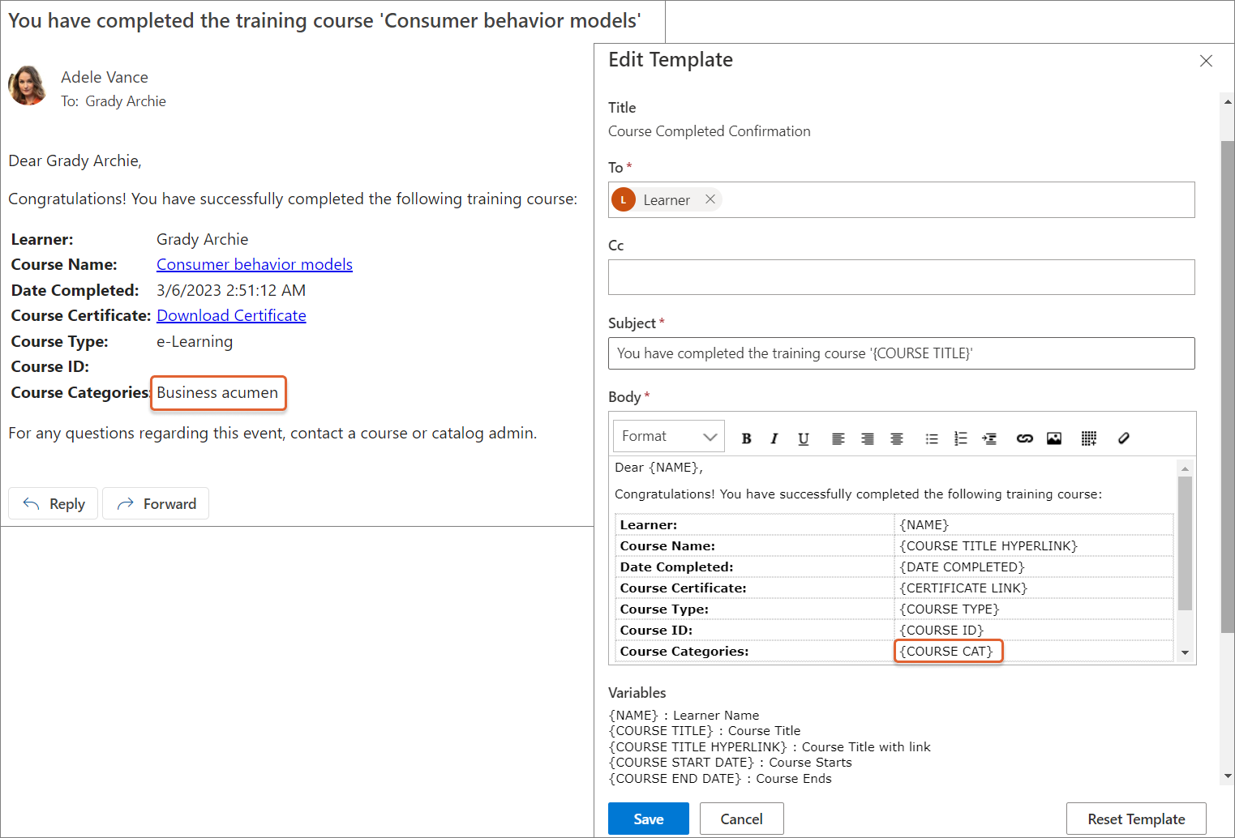Reply to Adele Vance's email

54,504
